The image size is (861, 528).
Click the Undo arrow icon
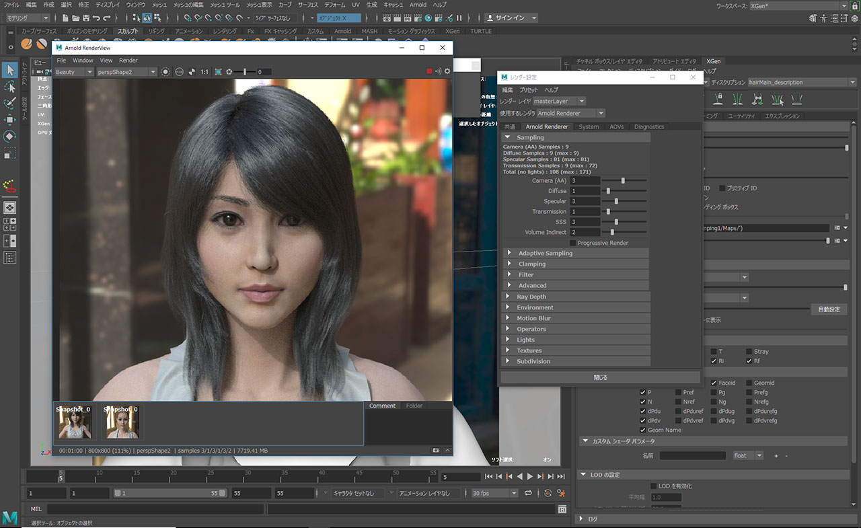click(x=97, y=17)
